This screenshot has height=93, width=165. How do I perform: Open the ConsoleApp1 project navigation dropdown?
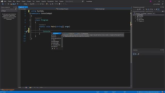pyautogui.click(x=37, y=9)
